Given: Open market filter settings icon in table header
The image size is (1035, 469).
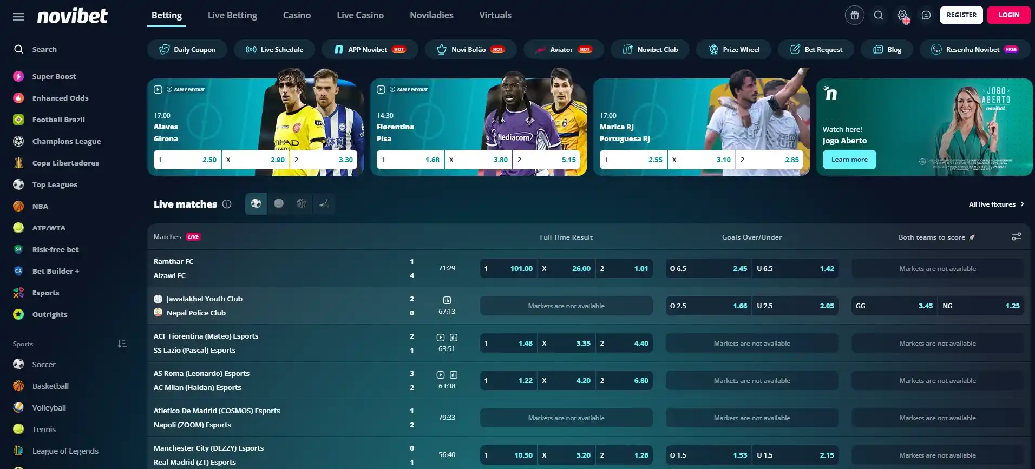Looking at the screenshot, I should coord(1016,236).
